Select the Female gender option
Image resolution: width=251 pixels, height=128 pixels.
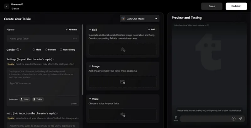(51, 50)
